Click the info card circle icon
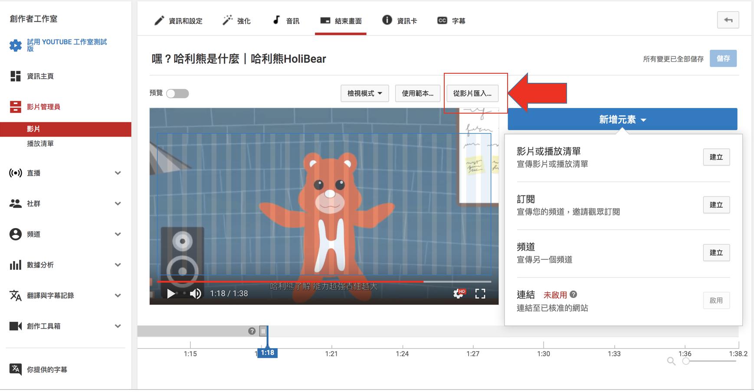 [387, 20]
